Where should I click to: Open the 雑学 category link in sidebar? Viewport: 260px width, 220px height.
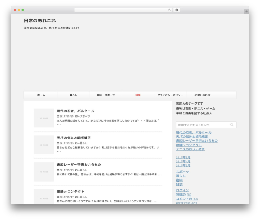(x=179, y=184)
